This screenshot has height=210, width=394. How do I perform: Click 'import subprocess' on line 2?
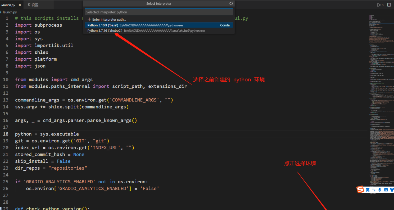[39, 25]
